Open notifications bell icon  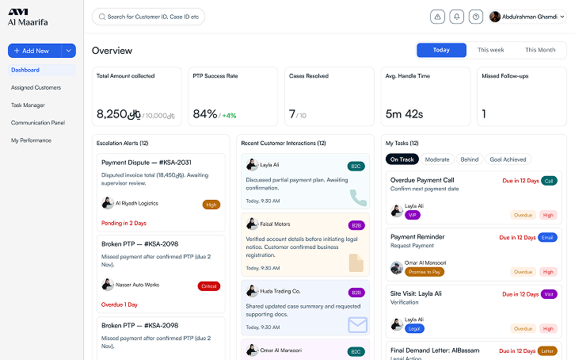pyautogui.click(x=456, y=17)
